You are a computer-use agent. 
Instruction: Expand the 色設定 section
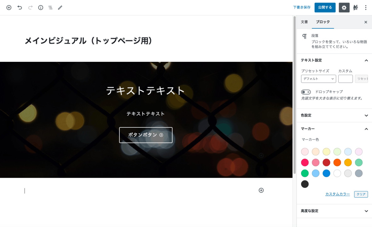point(334,115)
